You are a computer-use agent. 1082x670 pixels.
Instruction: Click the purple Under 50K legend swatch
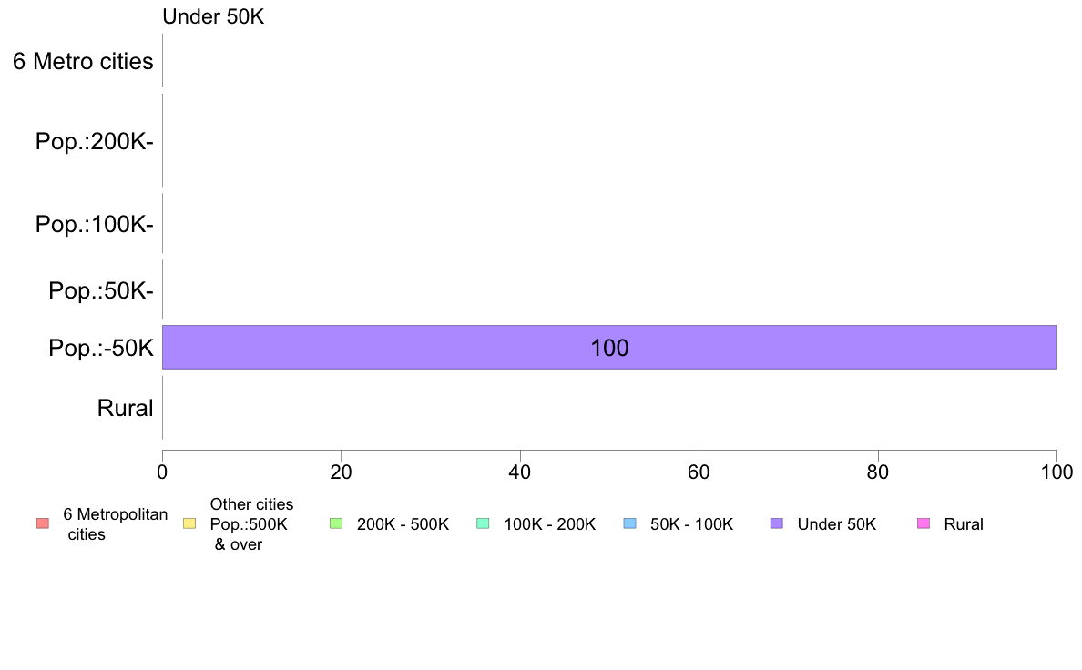[x=776, y=523]
